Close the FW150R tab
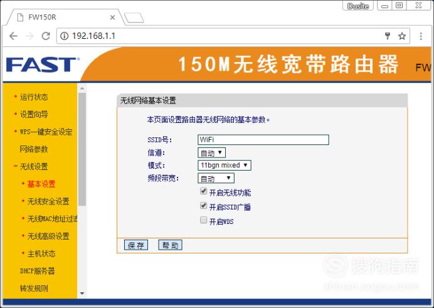This screenshot has width=434, height=308. (x=112, y=18)
